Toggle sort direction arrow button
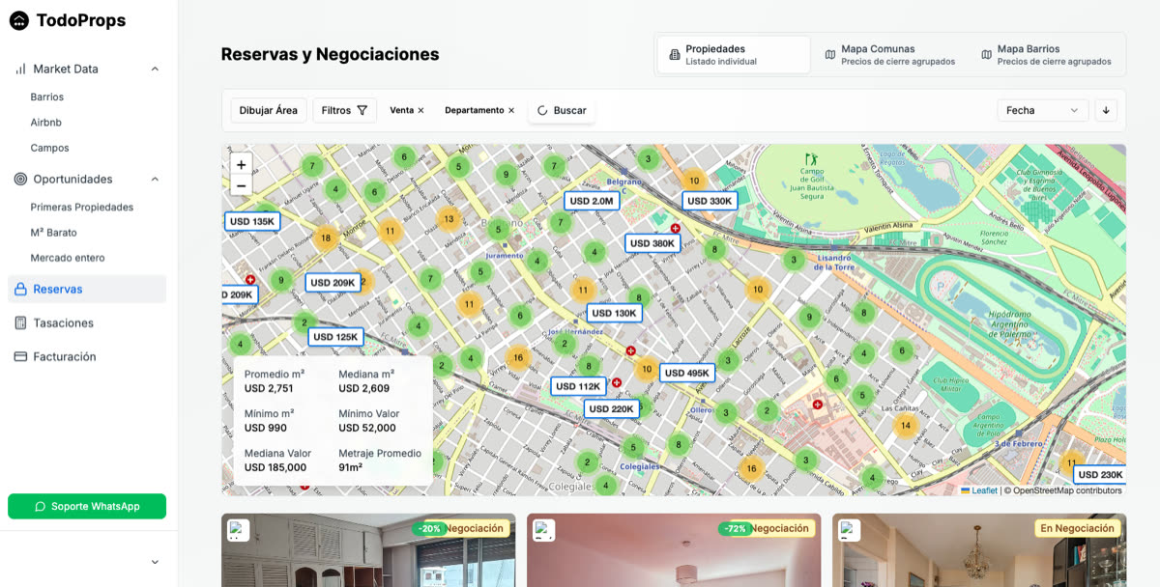The image size is (1160, 587). 1106,111
